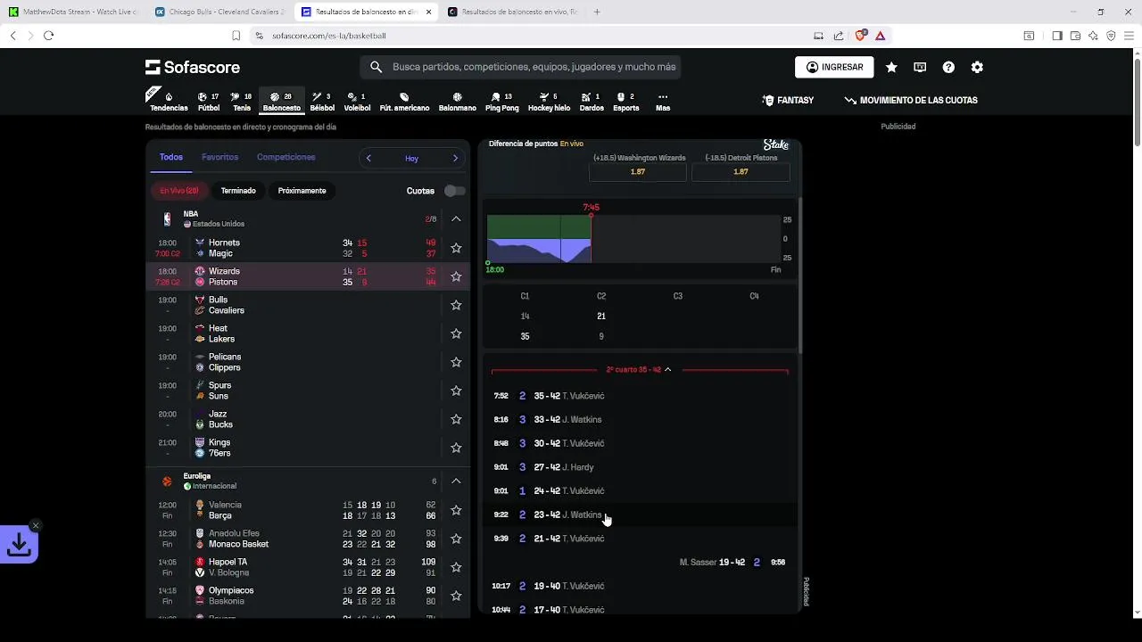Favorite the Valencia vs Barça match
Image resolution: width=1142 pixels, height=642 pixels.
[456, 510]
